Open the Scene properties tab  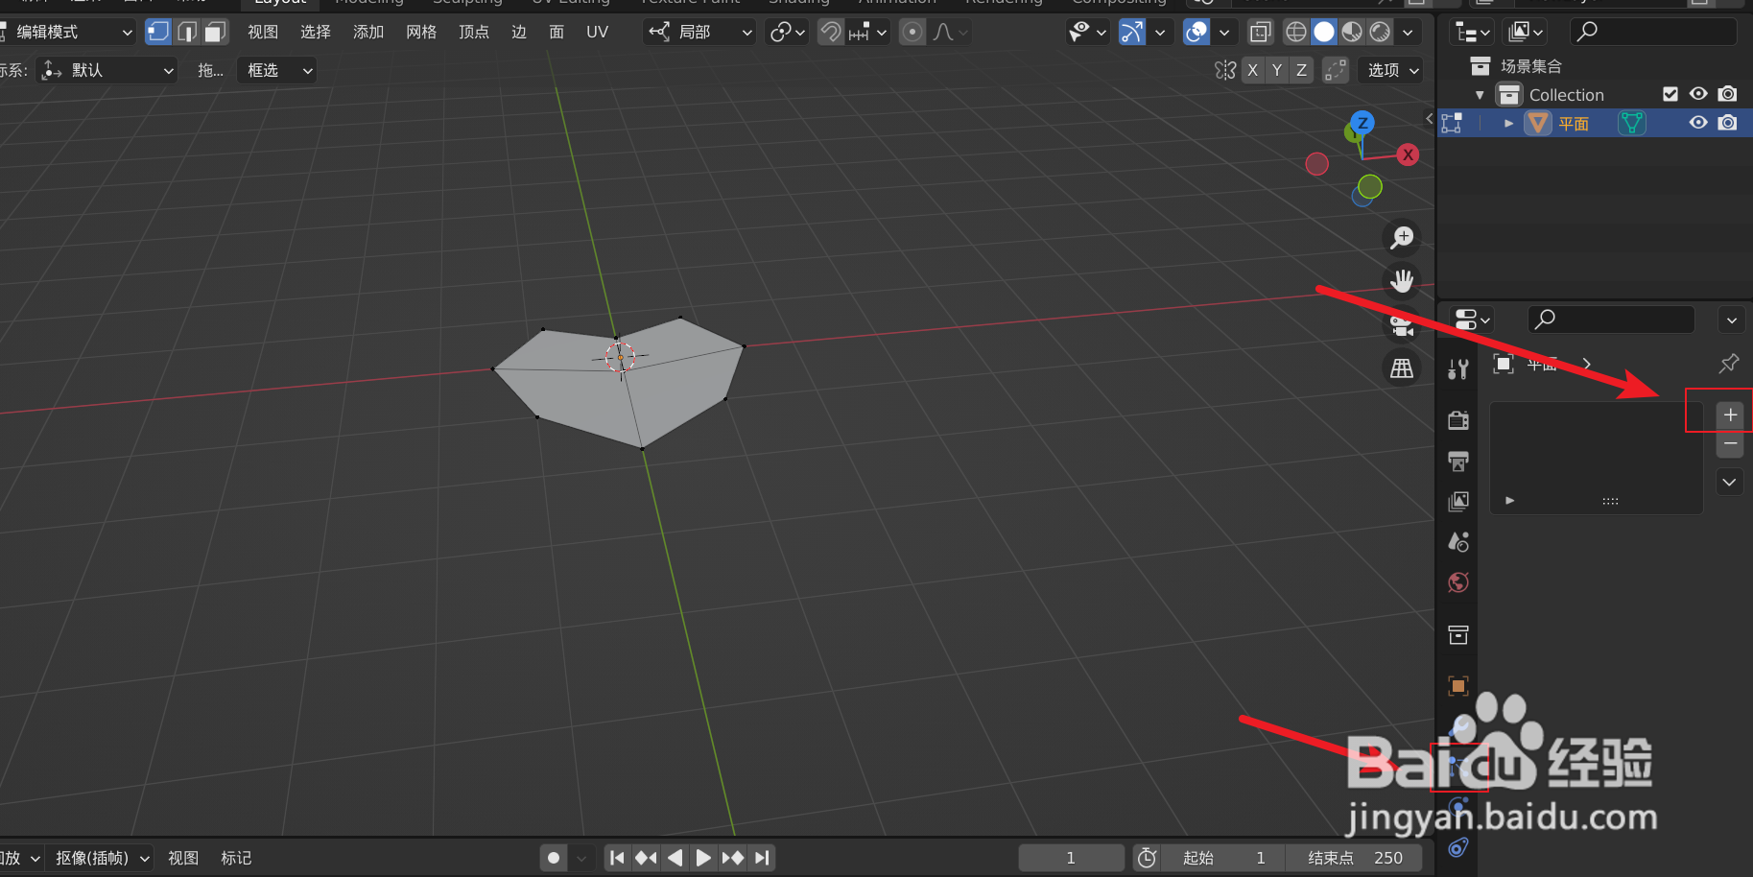(x=1458, y=542)
